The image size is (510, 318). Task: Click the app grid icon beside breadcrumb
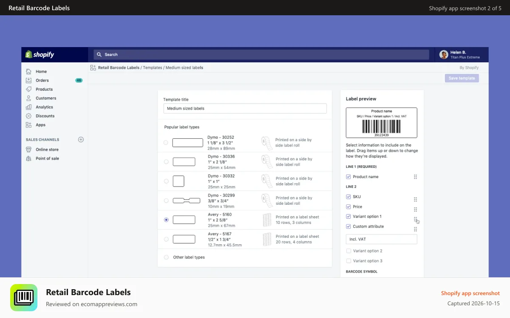93,67
